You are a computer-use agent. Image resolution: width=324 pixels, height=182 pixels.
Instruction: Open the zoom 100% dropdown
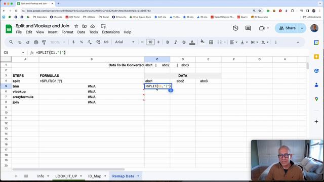point(58,42)
